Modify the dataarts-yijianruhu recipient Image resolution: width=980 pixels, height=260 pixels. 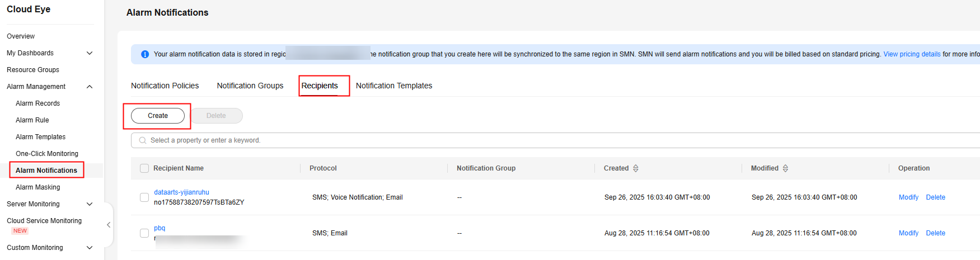point(908,197)
